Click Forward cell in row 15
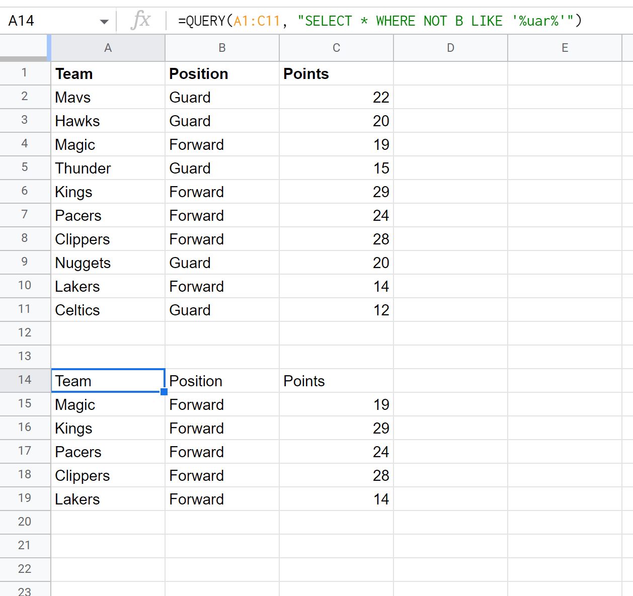 [x=222, y=404]
